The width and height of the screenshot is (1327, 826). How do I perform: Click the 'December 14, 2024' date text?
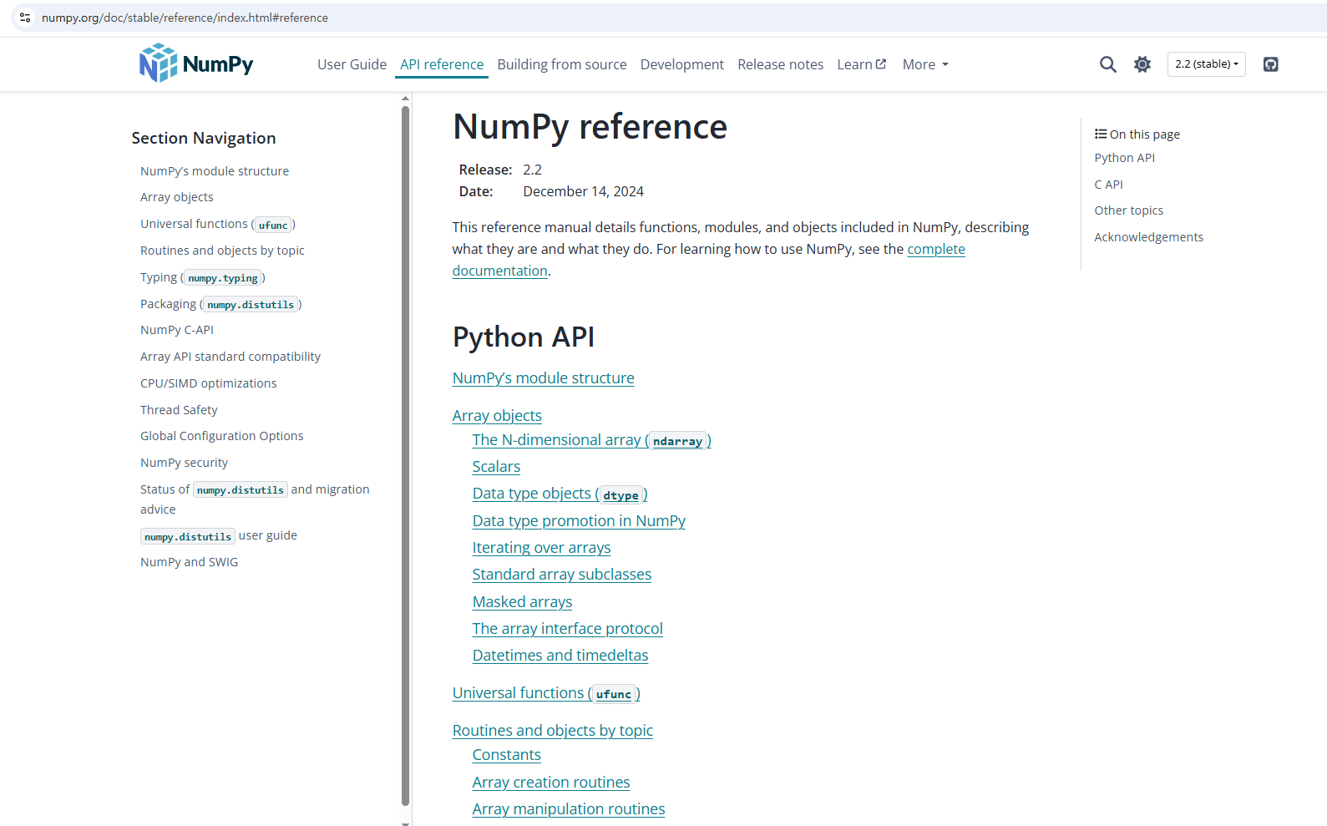tap(583, 191)
